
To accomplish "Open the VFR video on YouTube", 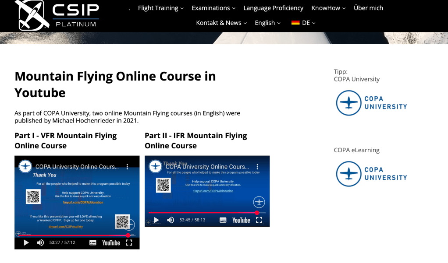I will click(x=111, y=243).
